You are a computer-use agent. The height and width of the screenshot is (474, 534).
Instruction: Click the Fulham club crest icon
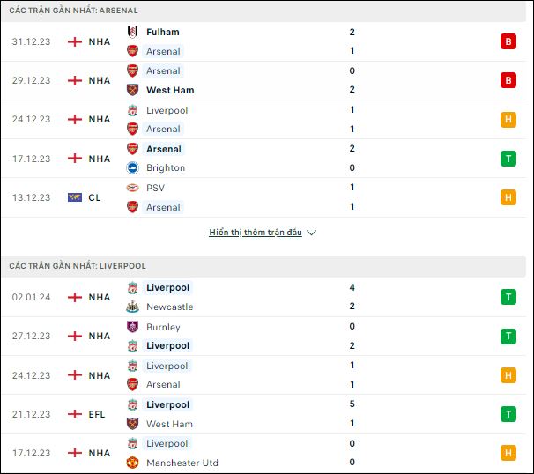(x=132, y=32)
